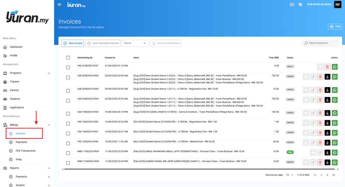Change records per page dropdown
345x187 pixels.
click(x=289, y=175)
